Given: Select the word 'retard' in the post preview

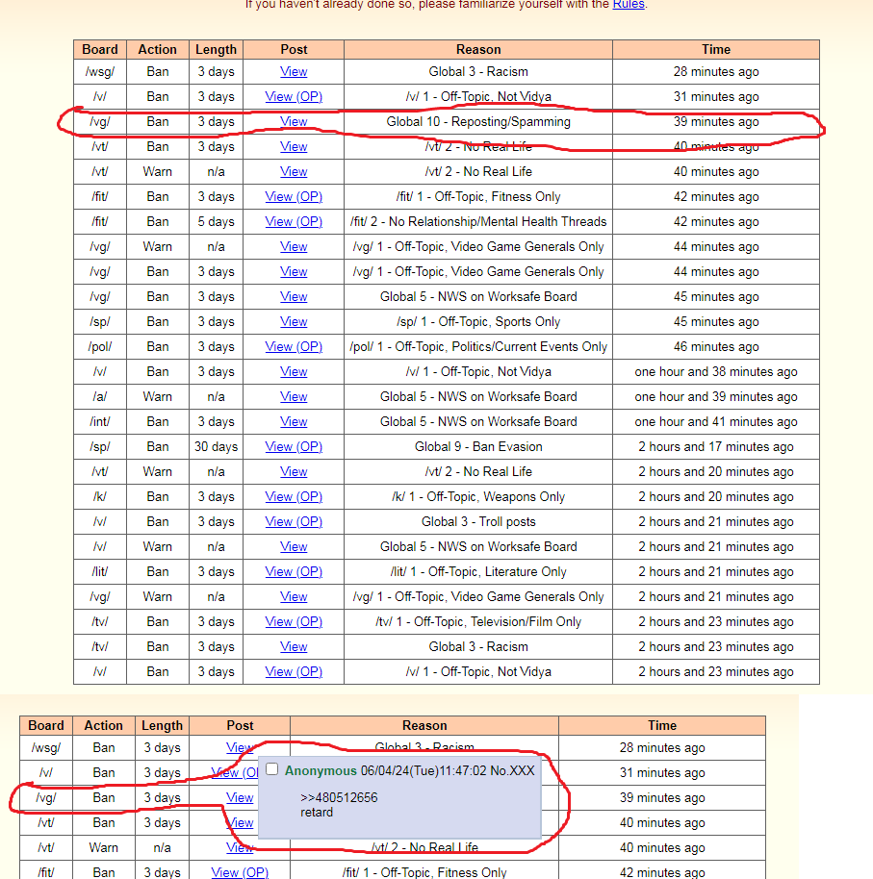Looking at the screenshot, I should (317, 813).
